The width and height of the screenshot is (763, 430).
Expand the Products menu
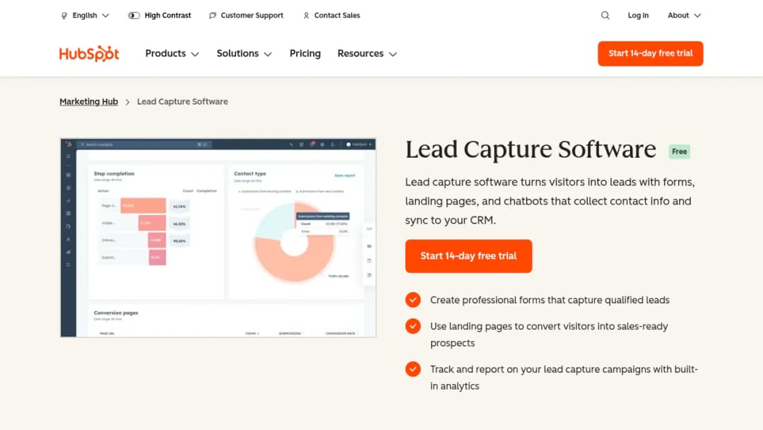172,54
